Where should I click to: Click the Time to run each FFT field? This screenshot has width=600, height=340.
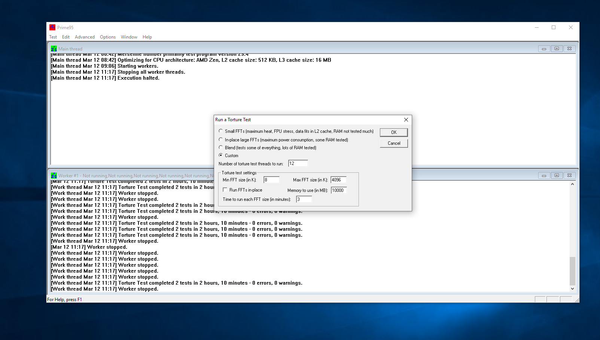coord(304,199)
